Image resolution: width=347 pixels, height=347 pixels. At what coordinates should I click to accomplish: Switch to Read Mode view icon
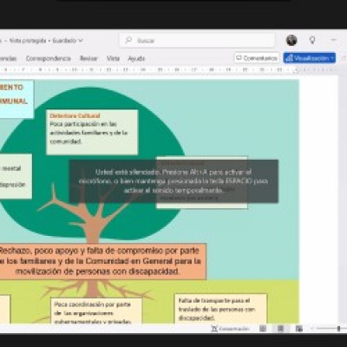click(x=263, y=329)
